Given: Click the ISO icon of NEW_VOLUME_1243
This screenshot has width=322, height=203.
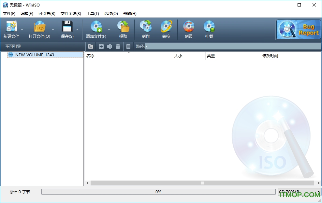Looking at the screenshot, I should 11,55.
